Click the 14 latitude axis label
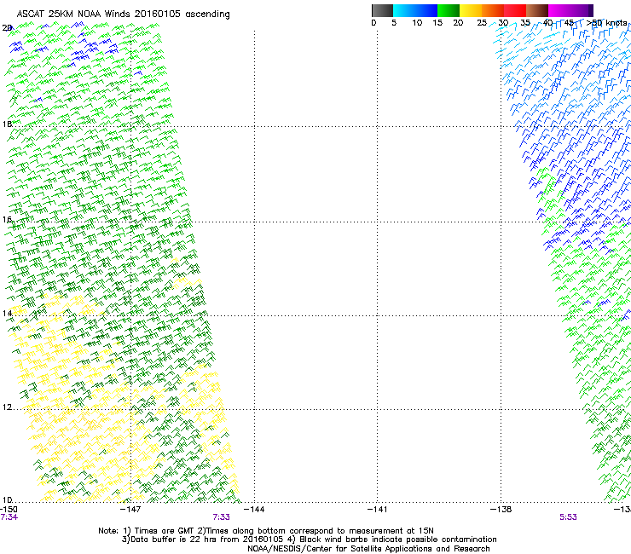The width and height of the screenshot is (631, 554). (x=7, y=313)
